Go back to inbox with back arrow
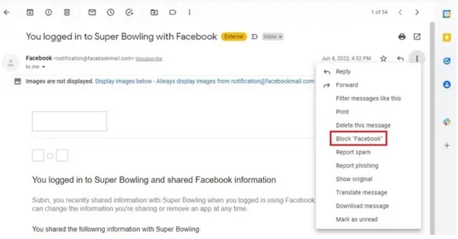The width and height of the screenshot is (458, 239). [6, 12]
